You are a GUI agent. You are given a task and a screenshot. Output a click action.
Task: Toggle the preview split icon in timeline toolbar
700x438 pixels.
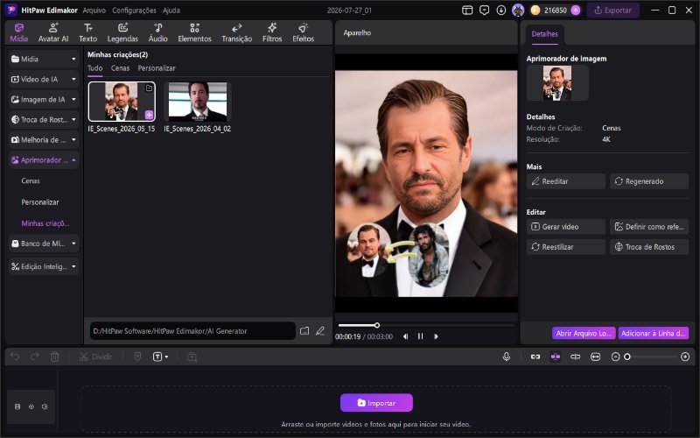[576, 357]
